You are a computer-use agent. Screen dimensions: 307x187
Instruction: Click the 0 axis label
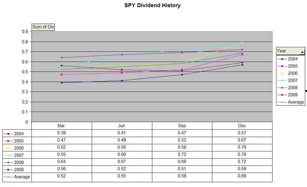click(x=27, y=122)
